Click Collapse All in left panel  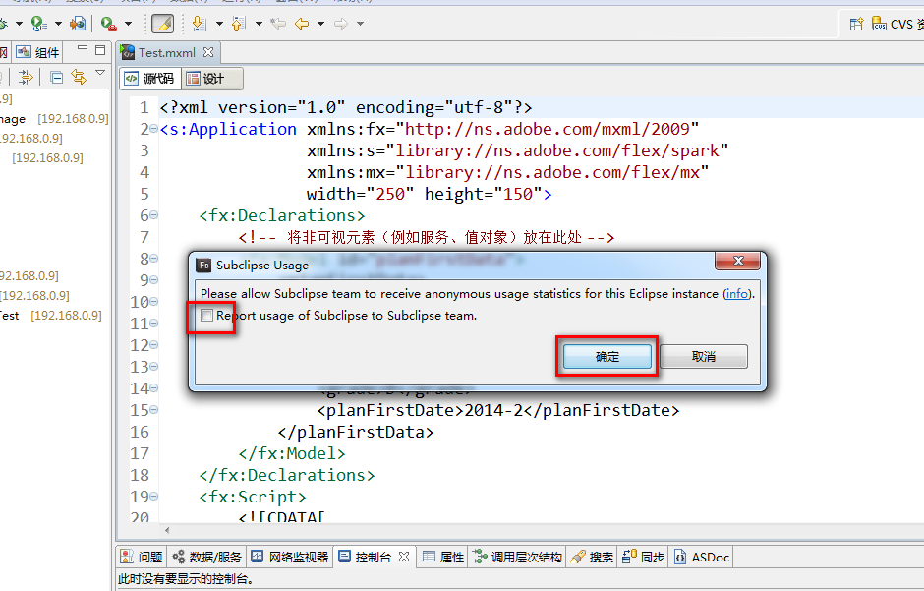(57, 77)
